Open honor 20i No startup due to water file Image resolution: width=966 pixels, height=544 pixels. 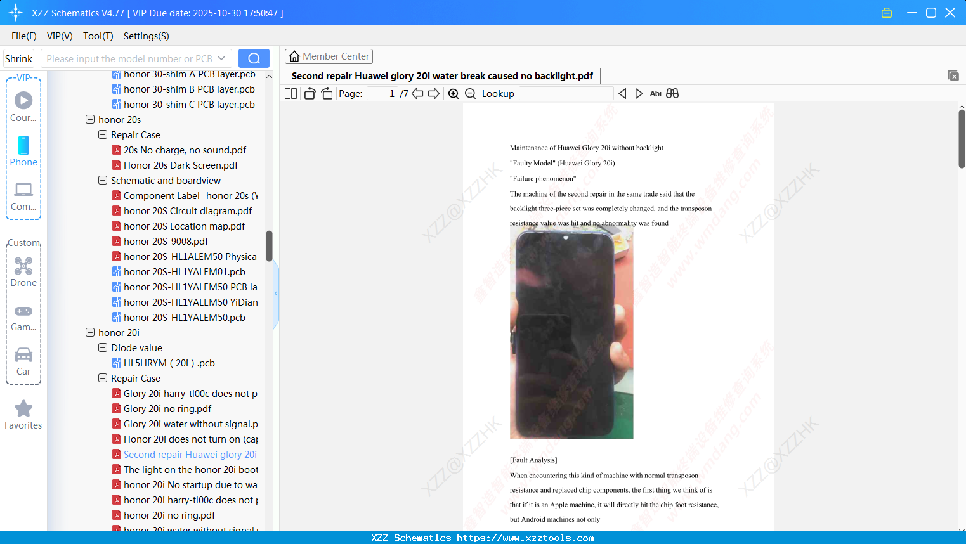190,484
